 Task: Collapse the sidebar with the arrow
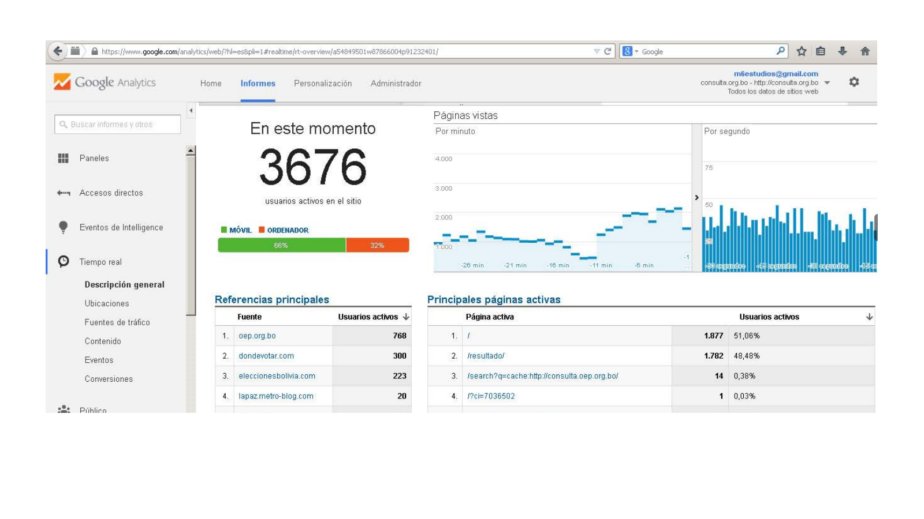pos(191,110)
